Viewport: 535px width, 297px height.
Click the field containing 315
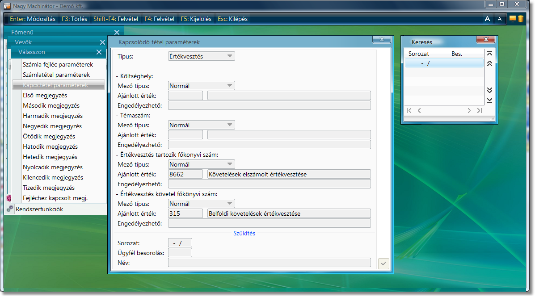[185, 213]
